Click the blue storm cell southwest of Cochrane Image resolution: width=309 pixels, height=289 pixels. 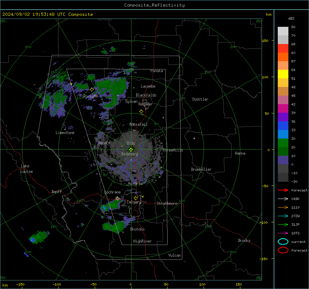pos(104,208)
